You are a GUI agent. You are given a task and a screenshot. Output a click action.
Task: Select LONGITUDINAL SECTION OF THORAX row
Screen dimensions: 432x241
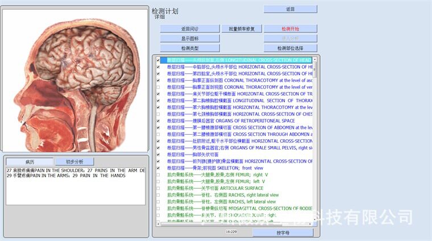(x=240, y=101)
